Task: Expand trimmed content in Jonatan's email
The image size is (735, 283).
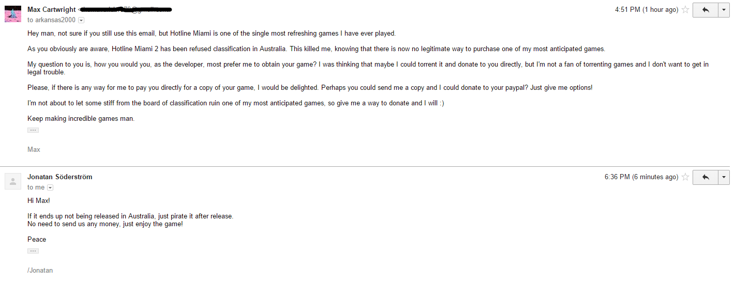Action: pos(33,251)
